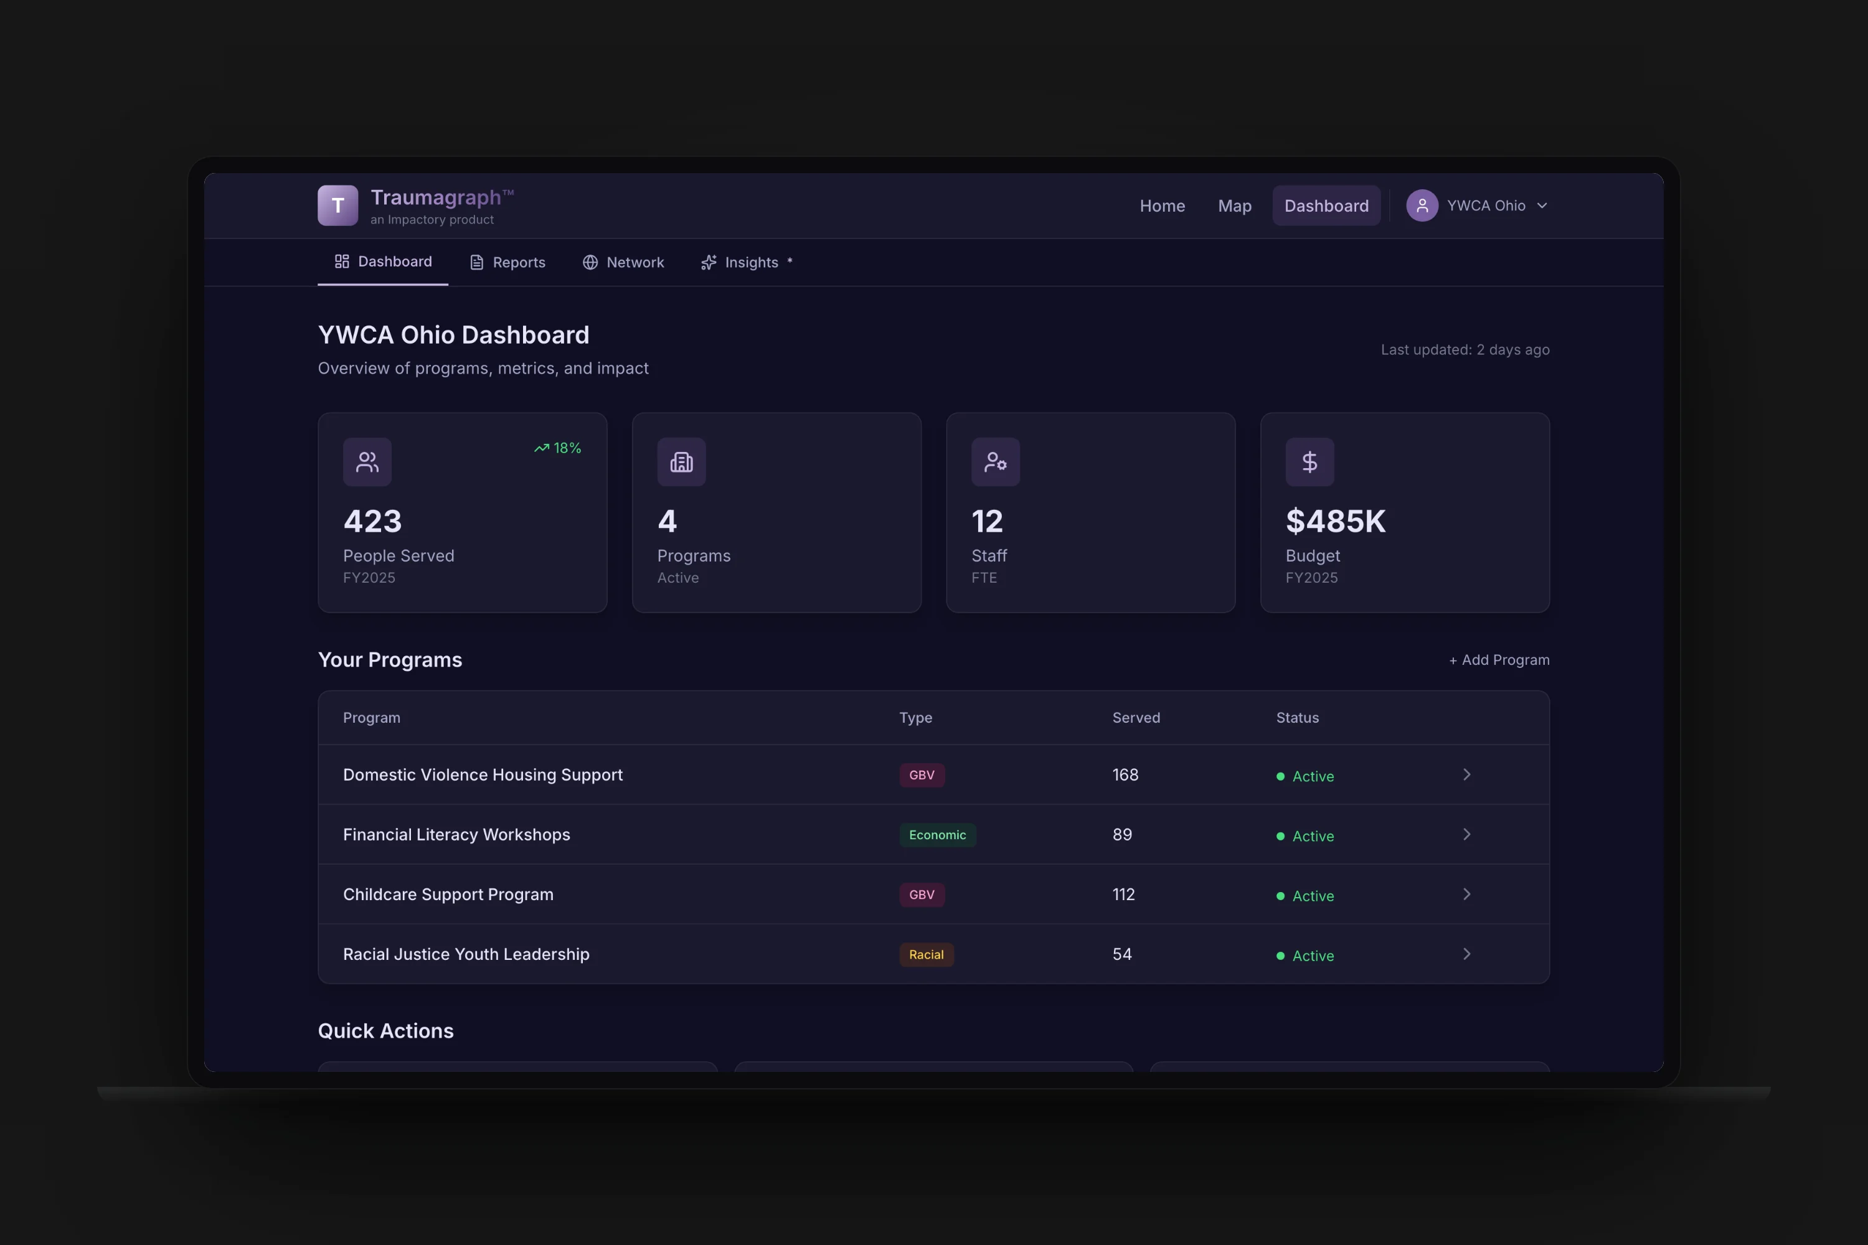The image size is (1868, 1245).
Task: Click the Racial type tag
Action: coord(926,954)
